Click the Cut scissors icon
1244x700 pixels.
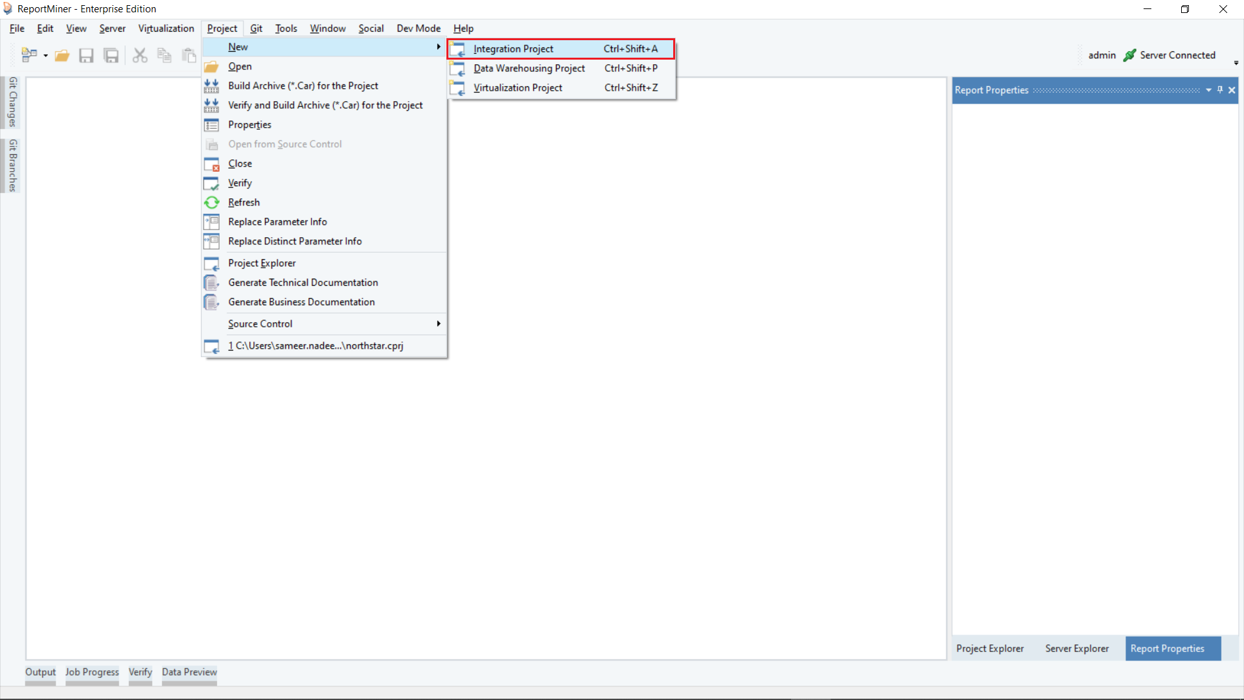(x=139, y=56)
